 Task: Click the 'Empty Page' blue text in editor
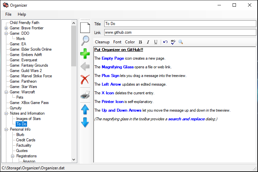pyautogui.click(x=113, y=58)
